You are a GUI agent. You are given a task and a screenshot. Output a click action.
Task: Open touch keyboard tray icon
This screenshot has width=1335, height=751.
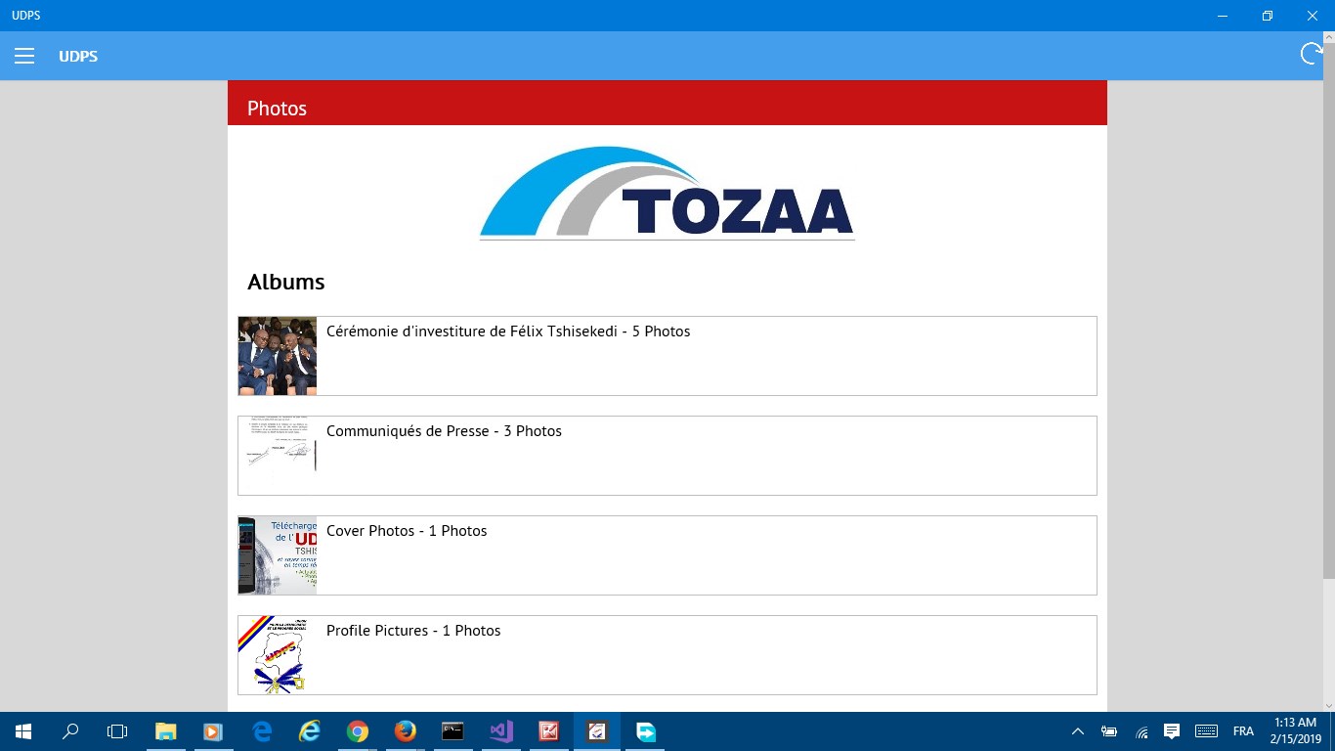(1206, 731)
